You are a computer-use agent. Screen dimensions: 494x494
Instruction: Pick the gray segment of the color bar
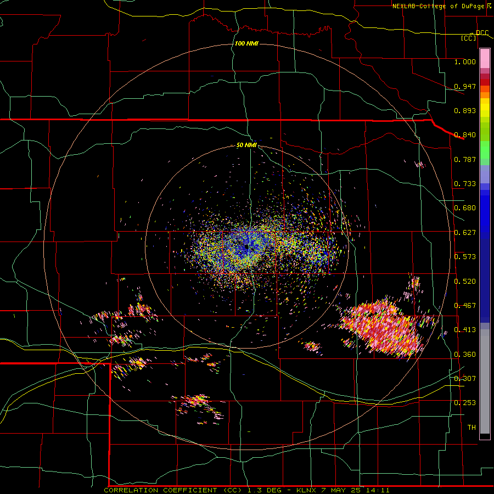pyautogui.click(x=485, y=381)
